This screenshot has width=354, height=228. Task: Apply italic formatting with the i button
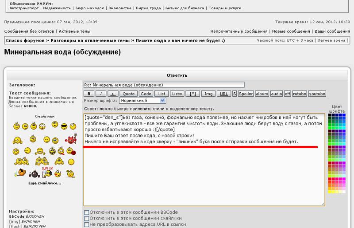[x=101, y=94]
